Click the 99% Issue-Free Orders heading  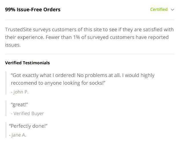pos(33,9)
